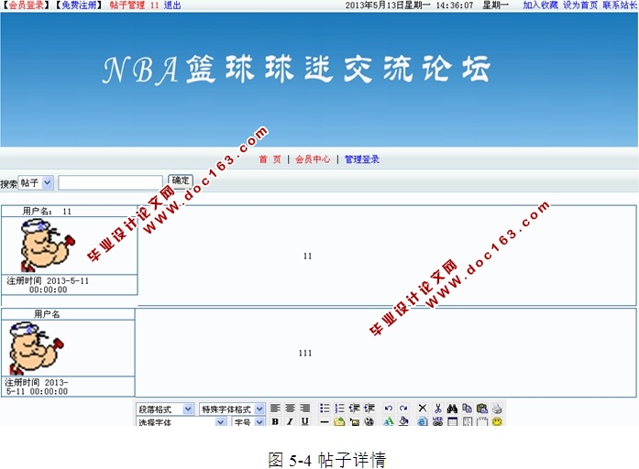This screenshot has height=469, width=639.
Task: Click the open-folder icon in editor toolbar
Action: click(x=339, y=421)
